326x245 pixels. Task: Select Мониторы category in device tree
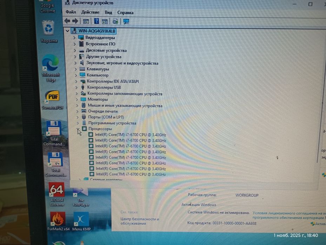pos(98,99)
